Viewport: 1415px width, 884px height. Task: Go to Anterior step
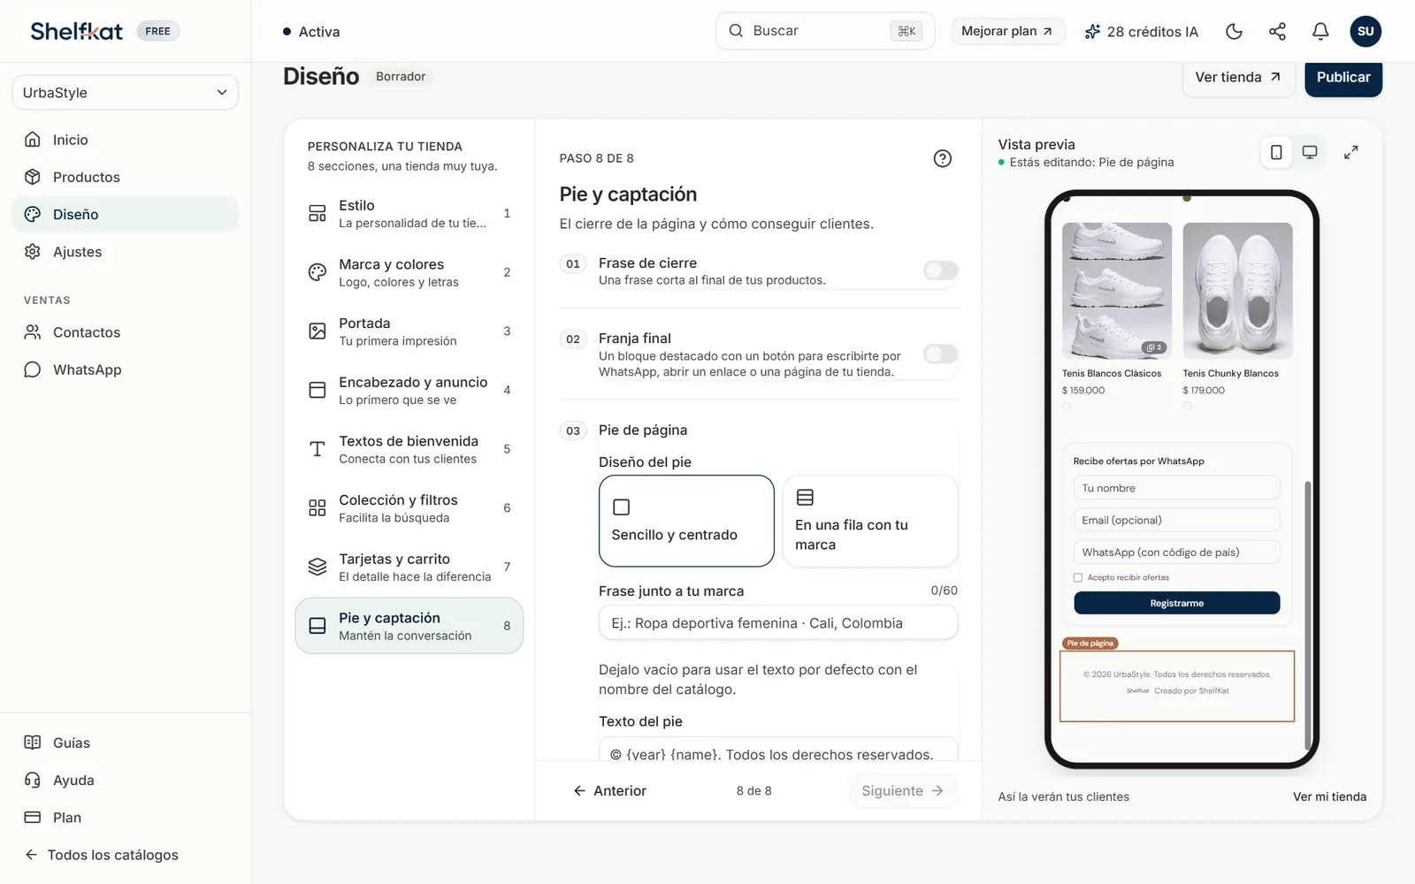point(610,790)
